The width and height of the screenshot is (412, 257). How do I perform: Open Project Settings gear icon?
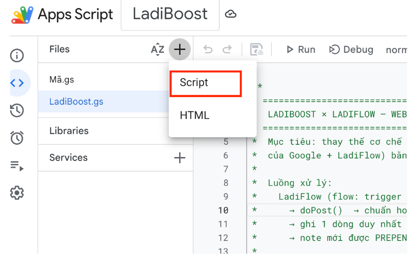(17, 193)
